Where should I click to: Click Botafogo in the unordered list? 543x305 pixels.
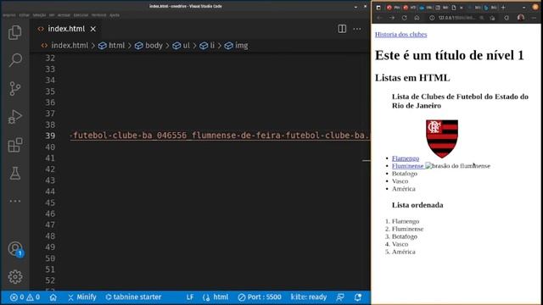click(x=405, y=174)
